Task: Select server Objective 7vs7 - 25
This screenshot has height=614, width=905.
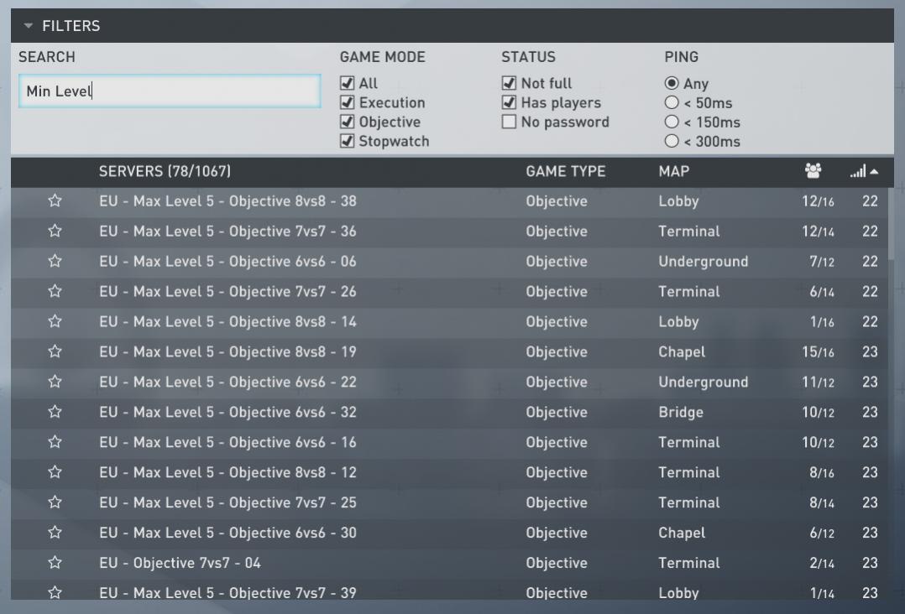Action: point(227,503)
